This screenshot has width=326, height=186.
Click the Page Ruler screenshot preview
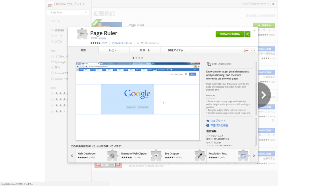(x=138, y=101)
